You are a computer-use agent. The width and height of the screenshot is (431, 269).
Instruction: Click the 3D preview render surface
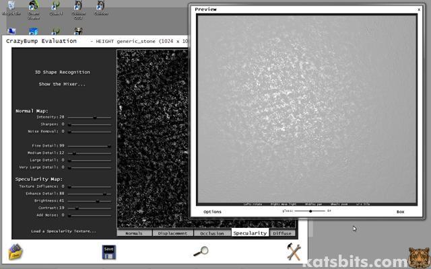tap(307, 109)
